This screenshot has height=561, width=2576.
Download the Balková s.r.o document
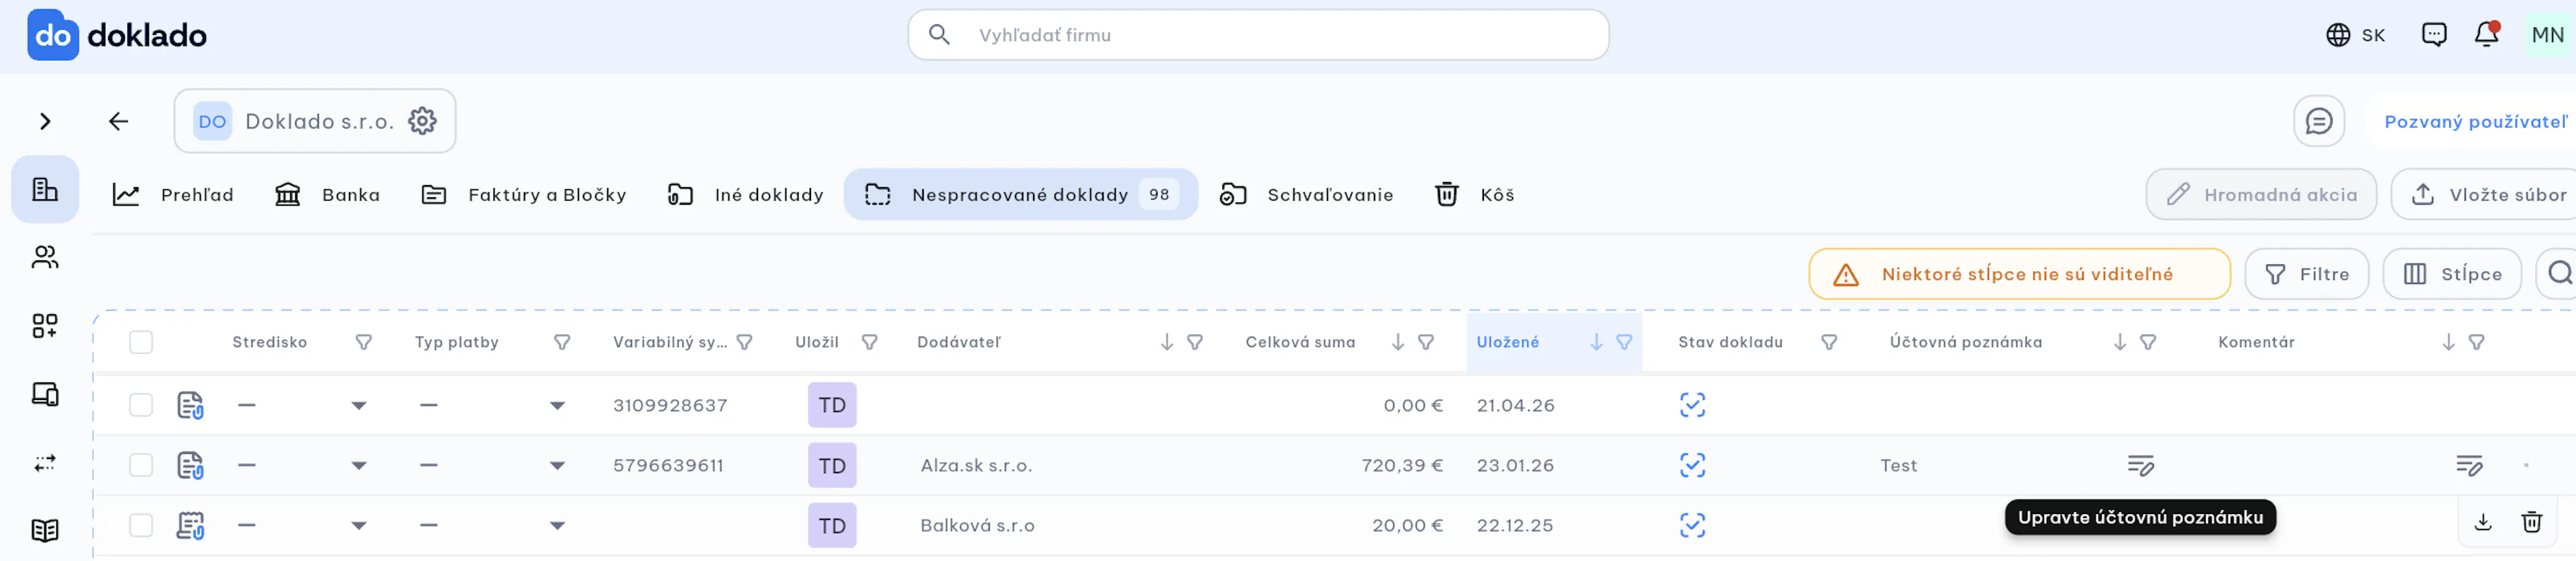point(2482,522)
